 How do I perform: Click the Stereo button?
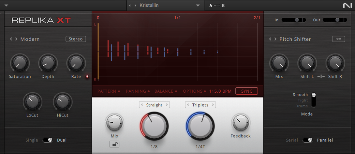tap(76, 39)
